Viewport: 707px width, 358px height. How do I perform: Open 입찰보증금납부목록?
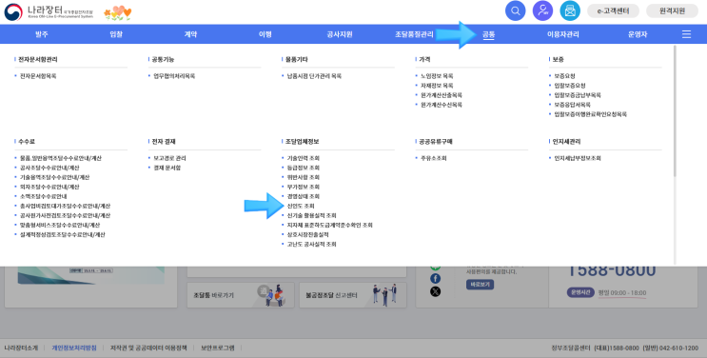[578, 95]
